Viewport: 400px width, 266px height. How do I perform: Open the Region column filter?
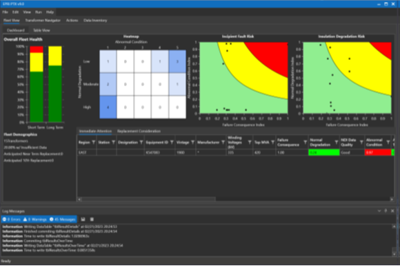pos(93,143)
